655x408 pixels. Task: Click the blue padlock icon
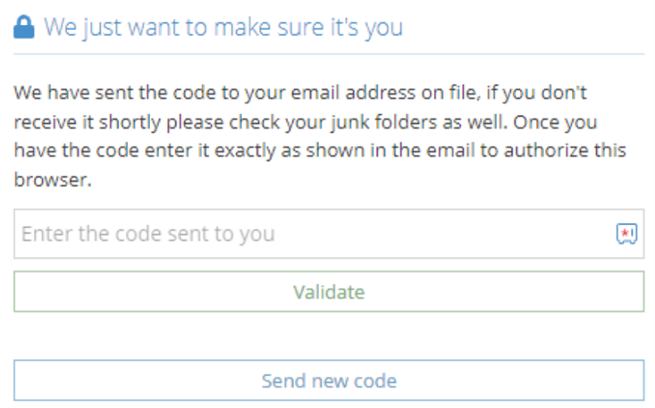(x=25, y=28)
